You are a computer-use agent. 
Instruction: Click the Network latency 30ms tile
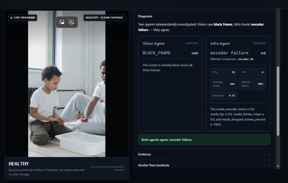coord(252,84)
